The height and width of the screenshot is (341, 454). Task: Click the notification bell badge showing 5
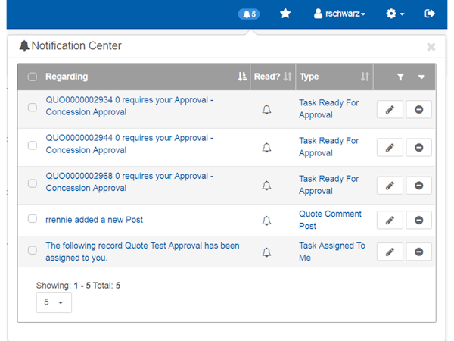248,14
